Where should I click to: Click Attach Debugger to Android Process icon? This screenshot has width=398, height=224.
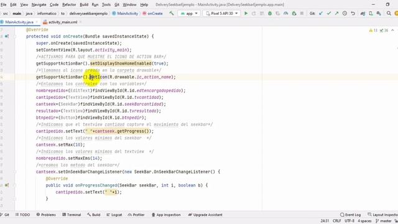point(294,13)
